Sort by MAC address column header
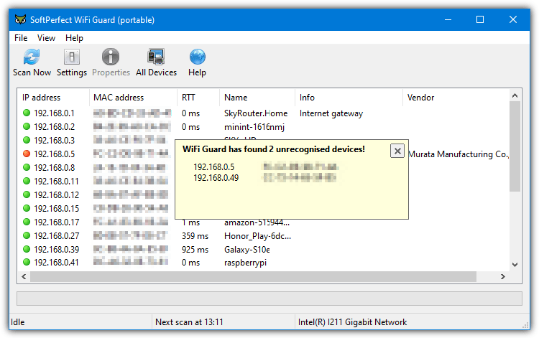Viewport: 539px width, 338px height. tap(133, 98)
